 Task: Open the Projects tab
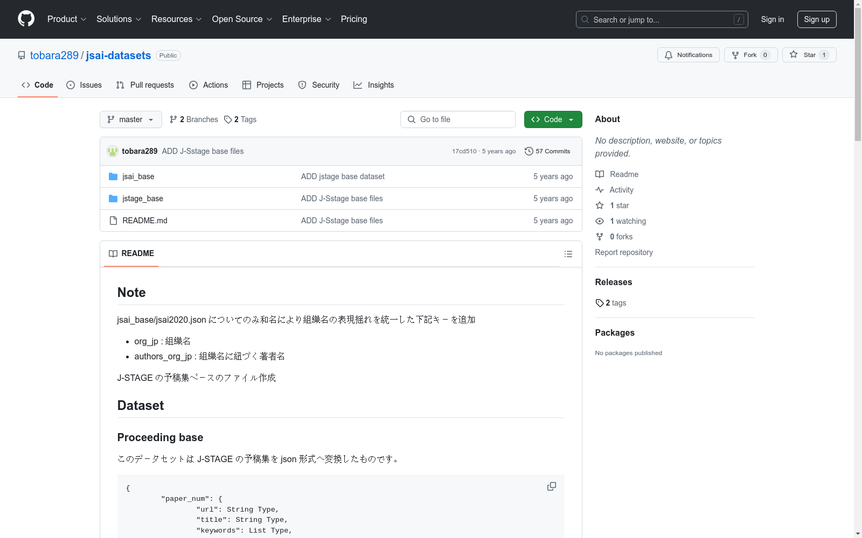(263, 85)
